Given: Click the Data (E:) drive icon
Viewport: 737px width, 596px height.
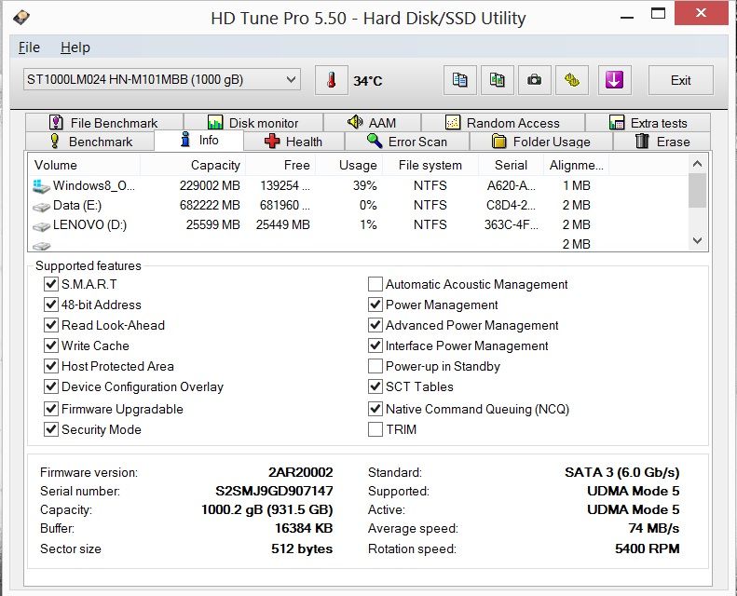Looking at the screenshot, I should 41,207.
